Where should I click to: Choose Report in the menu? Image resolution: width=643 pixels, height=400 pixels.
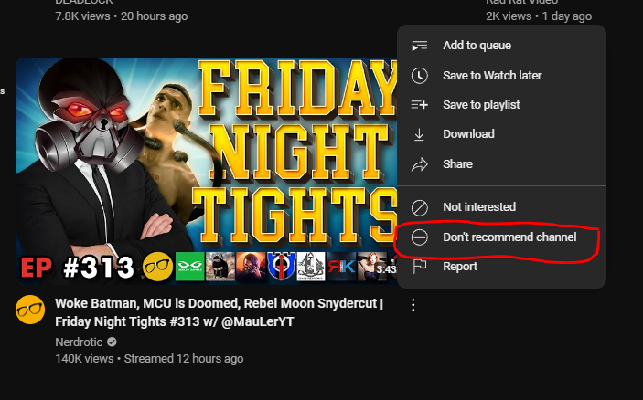[x=501, y=267]
